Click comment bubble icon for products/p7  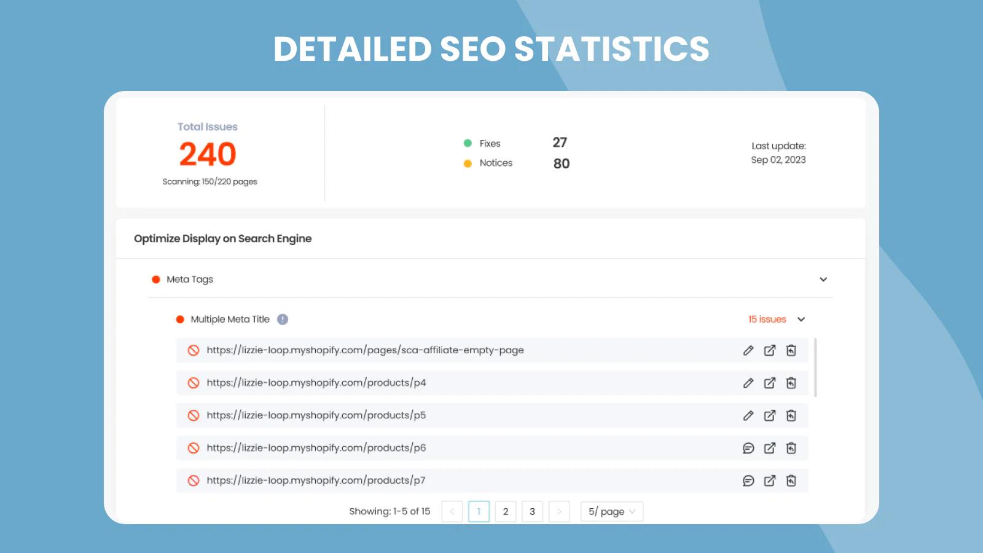[x=748, y=480]
